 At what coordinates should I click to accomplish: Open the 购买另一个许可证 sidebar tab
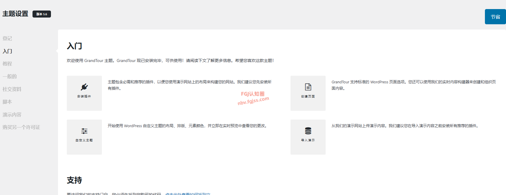pos(21,127)
